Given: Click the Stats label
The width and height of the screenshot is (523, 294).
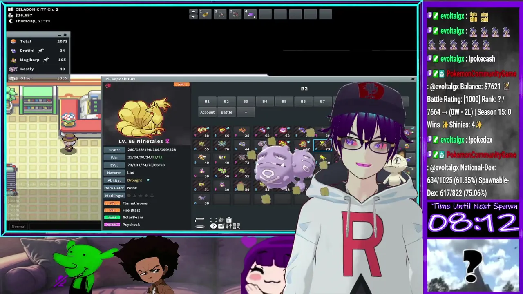Looking at the screenshot, I should pyautogui.click(x=114, y=149).
